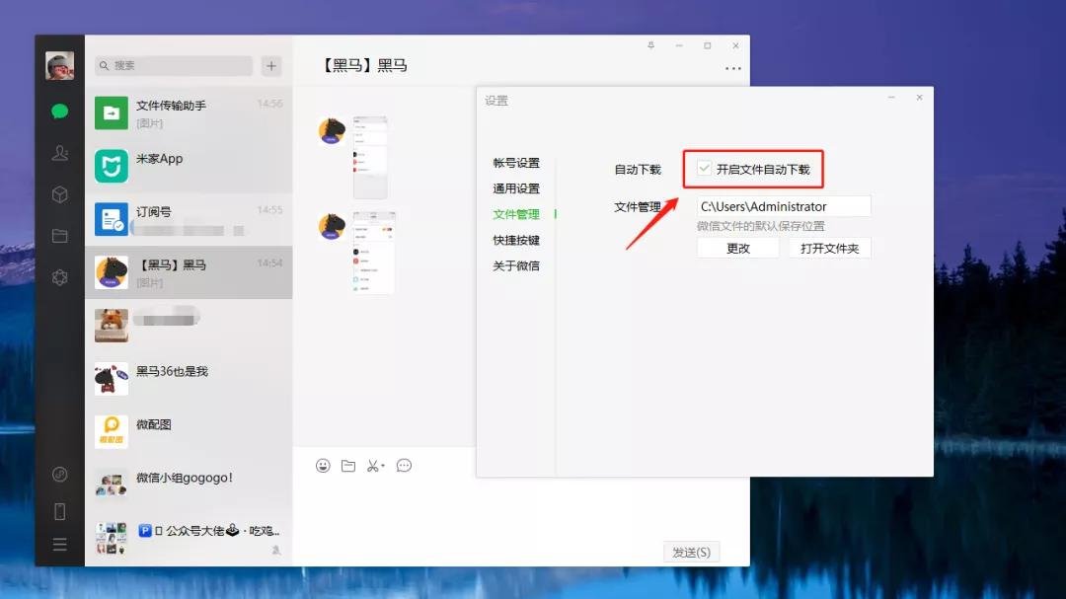The image size is (1066, 599).
Task: Click the send file folder icon
Action: click(348, 465)
